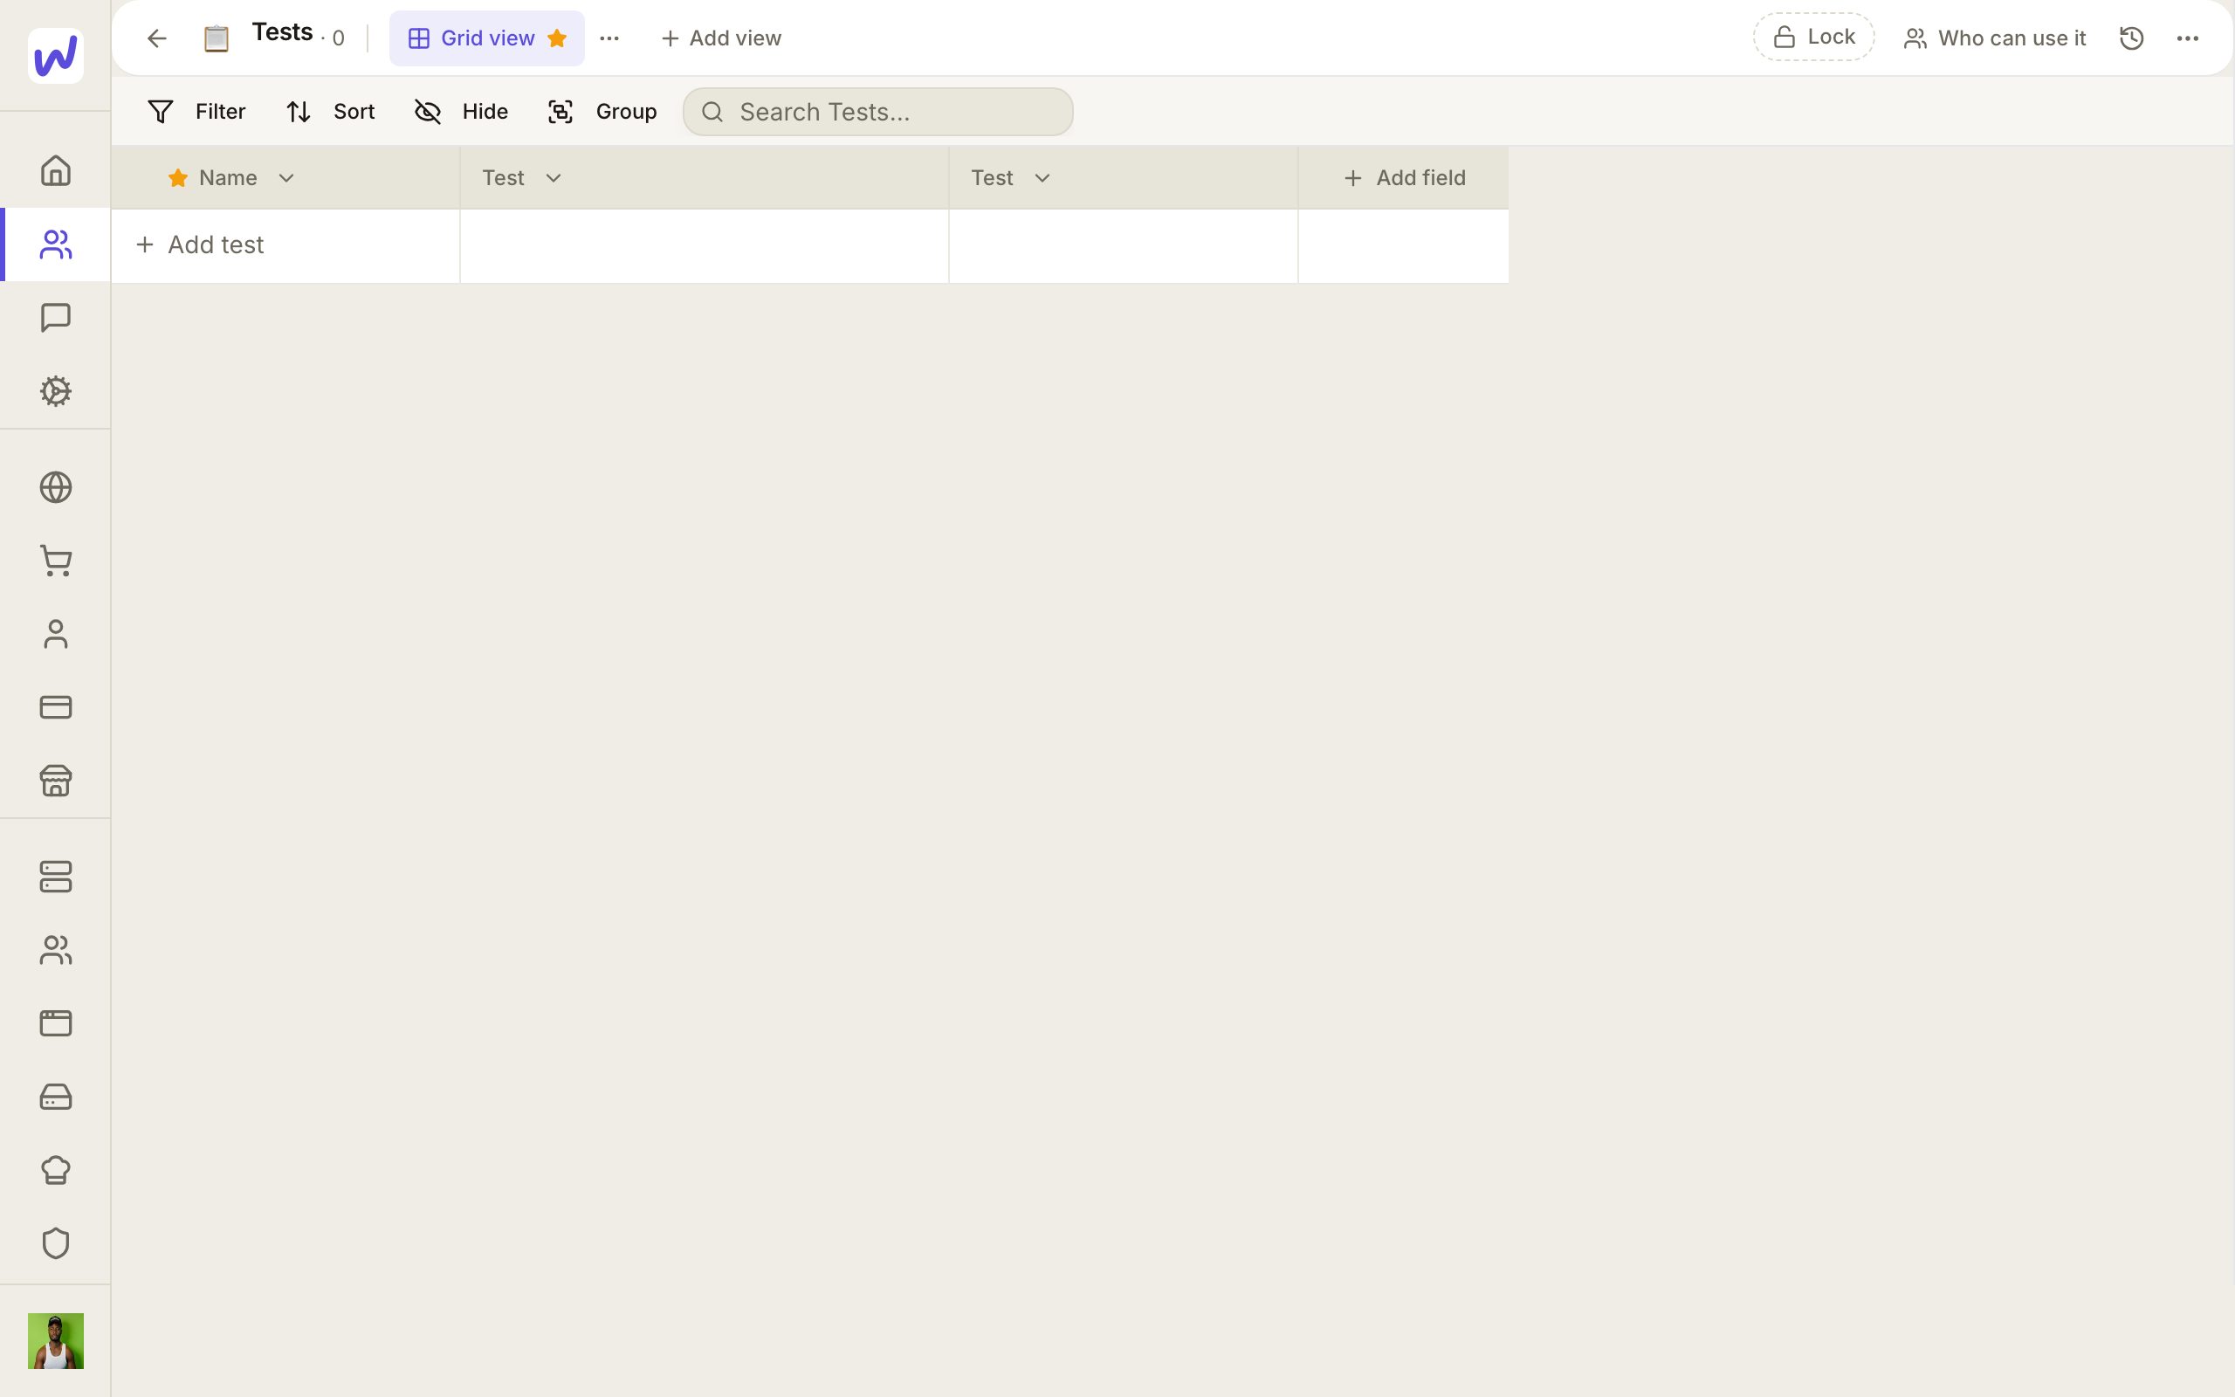Open the chat bubble icon in sidebar
Screen dimensions: 2235x1397
tap(55, 318)
